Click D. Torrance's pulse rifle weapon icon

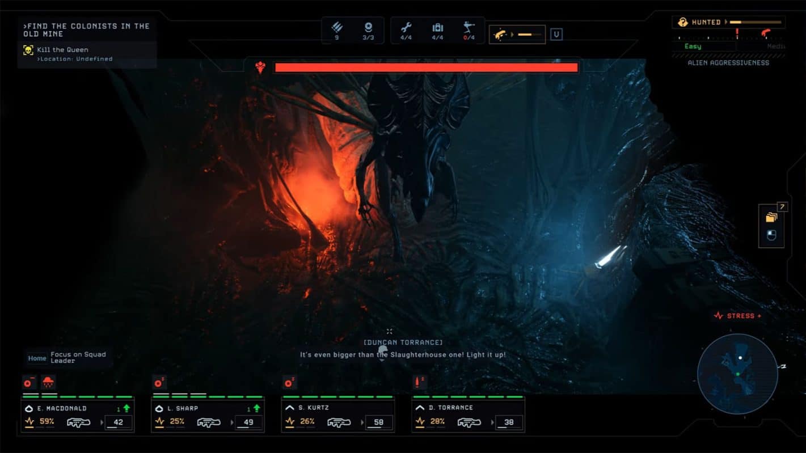(x=469, y=422)
